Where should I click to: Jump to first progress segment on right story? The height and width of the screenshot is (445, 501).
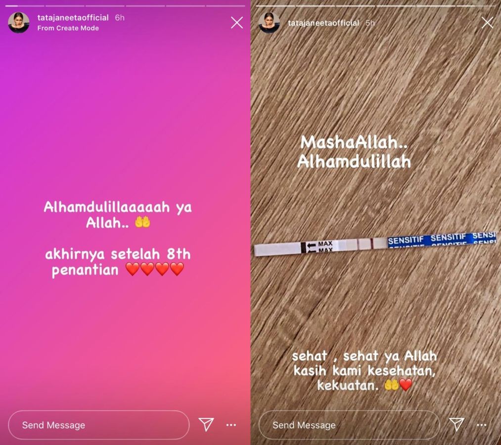(275, 6)
